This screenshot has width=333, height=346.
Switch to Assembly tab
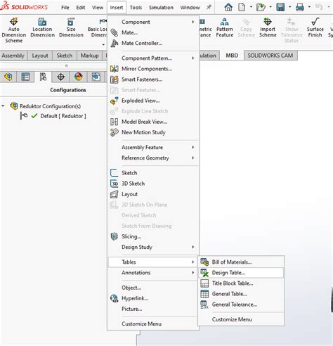(x=13, y=56)
